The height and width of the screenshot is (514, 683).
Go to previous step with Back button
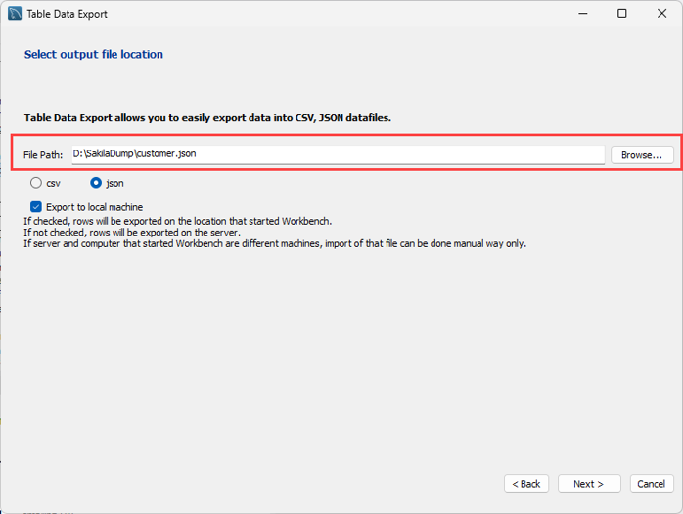point(526,484)
